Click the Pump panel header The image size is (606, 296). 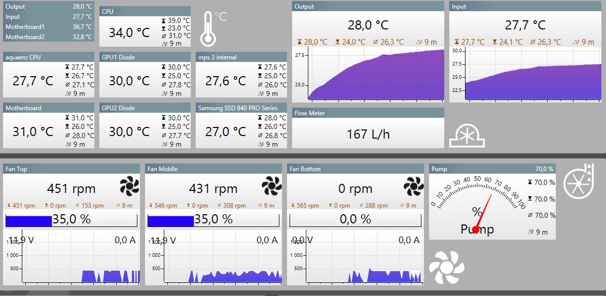coord(492,169)
